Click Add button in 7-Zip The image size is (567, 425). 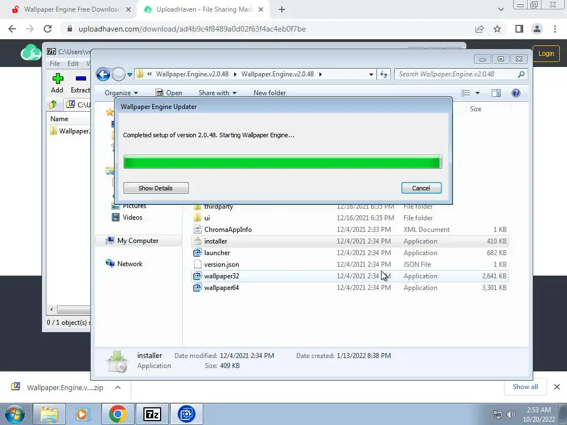57,83
